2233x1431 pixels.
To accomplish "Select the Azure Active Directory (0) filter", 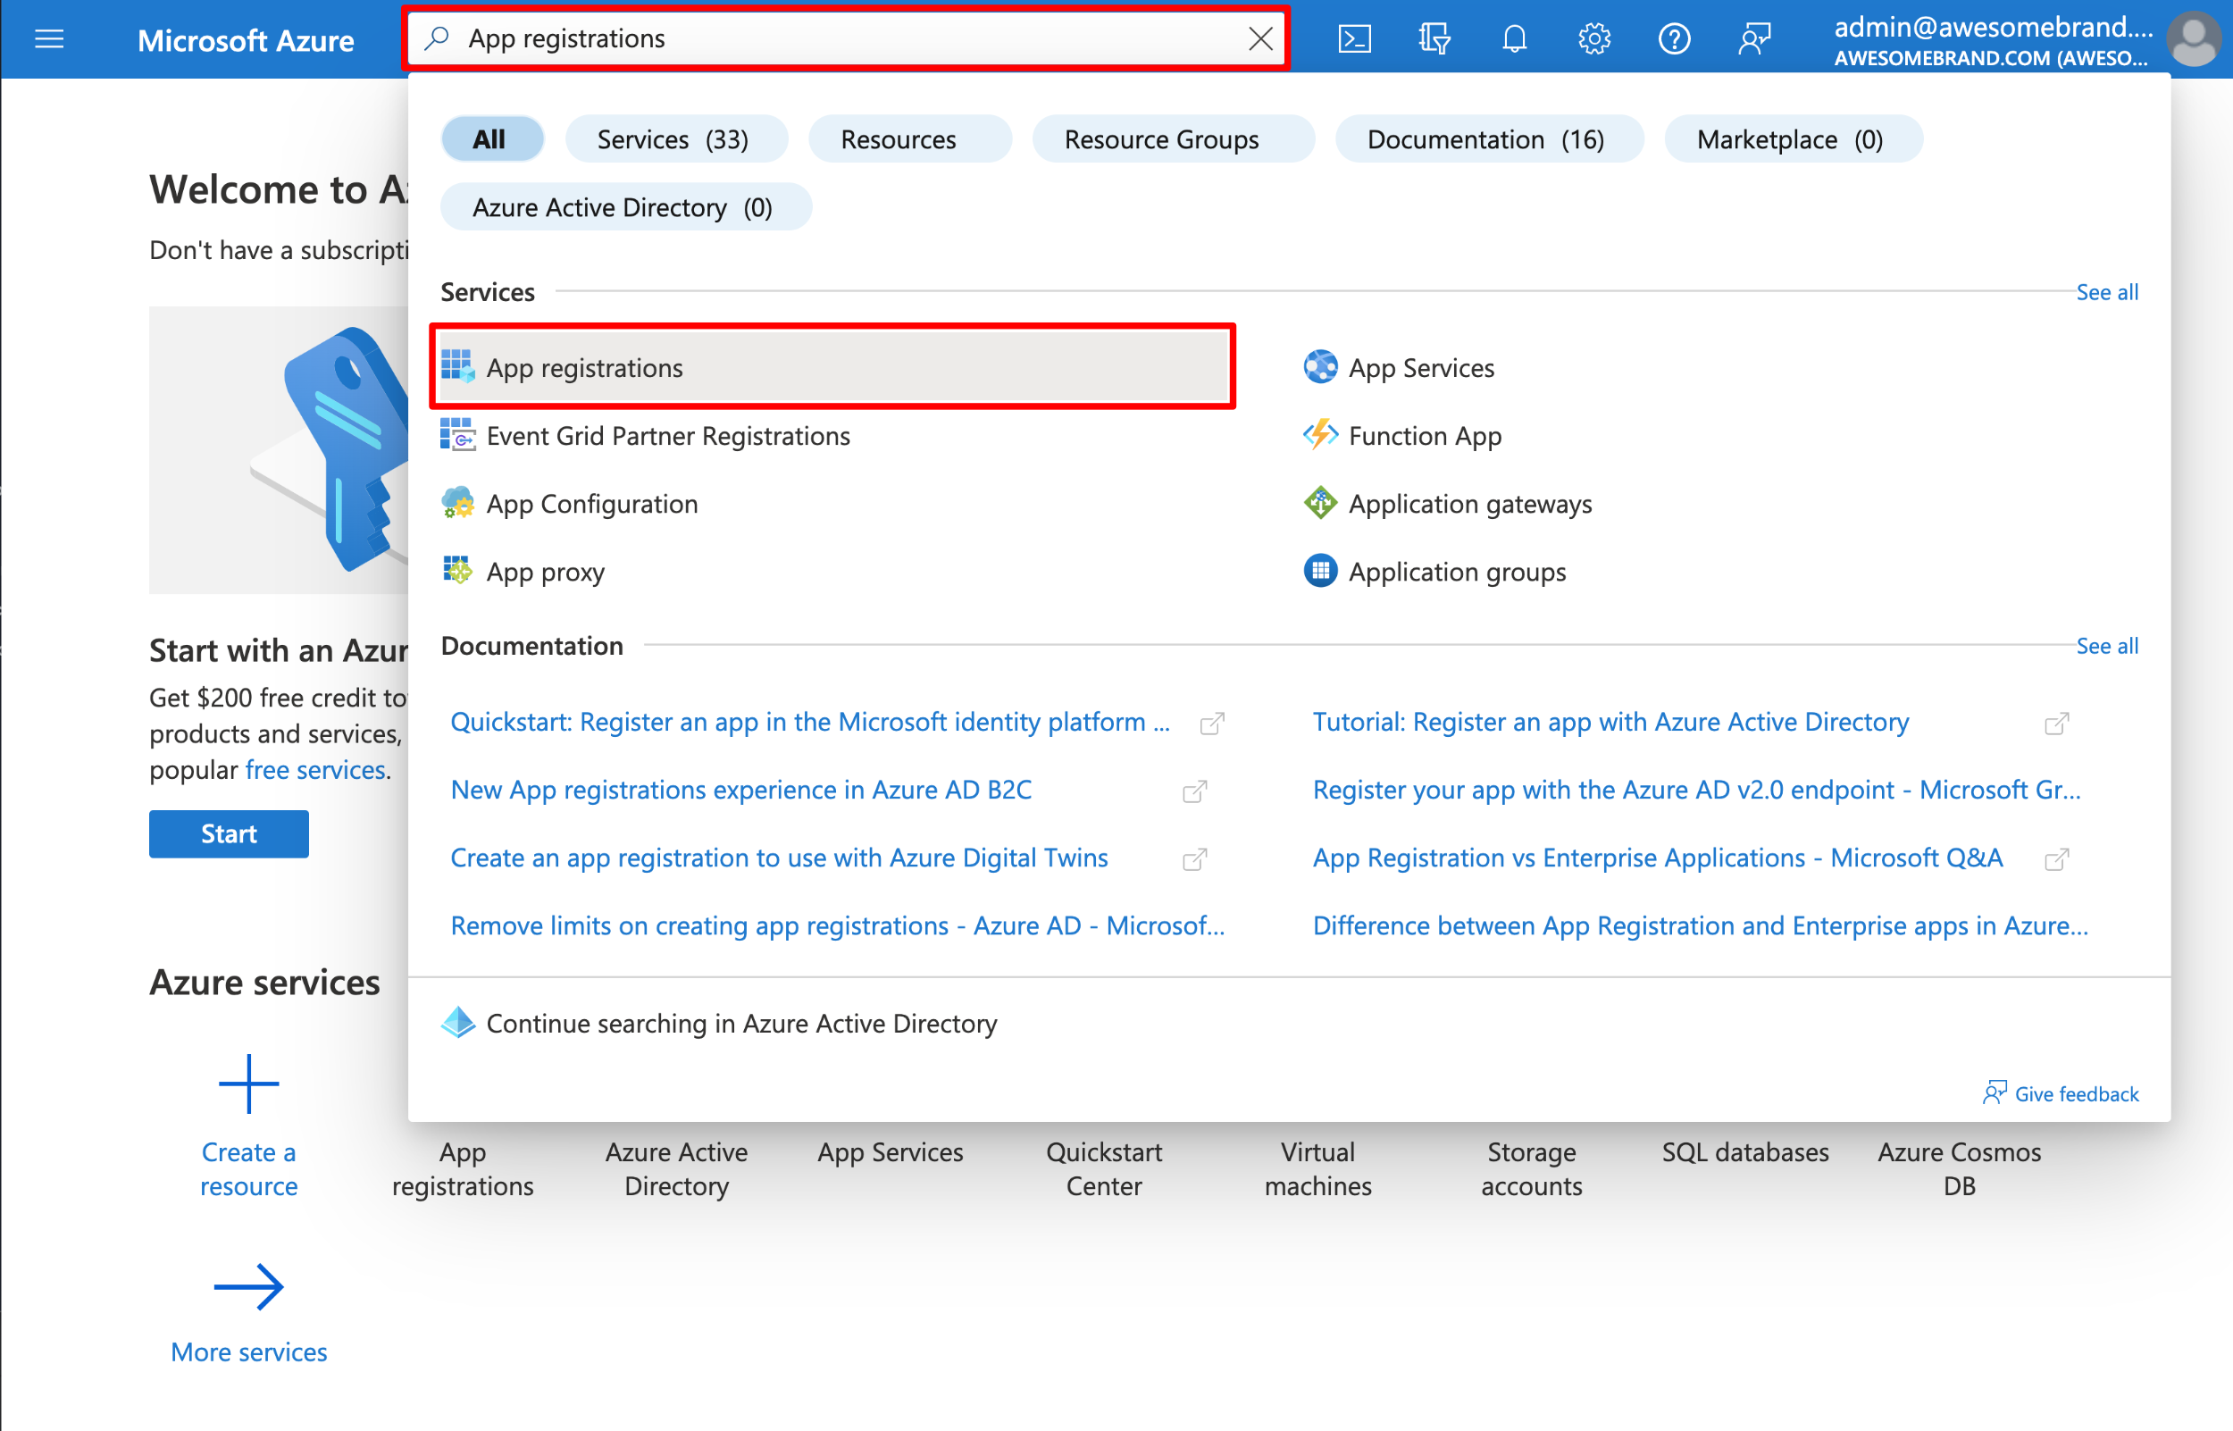I will pyautogui.click(x=625, y=206).
